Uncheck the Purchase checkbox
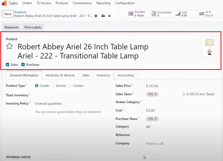 point(23,65)
